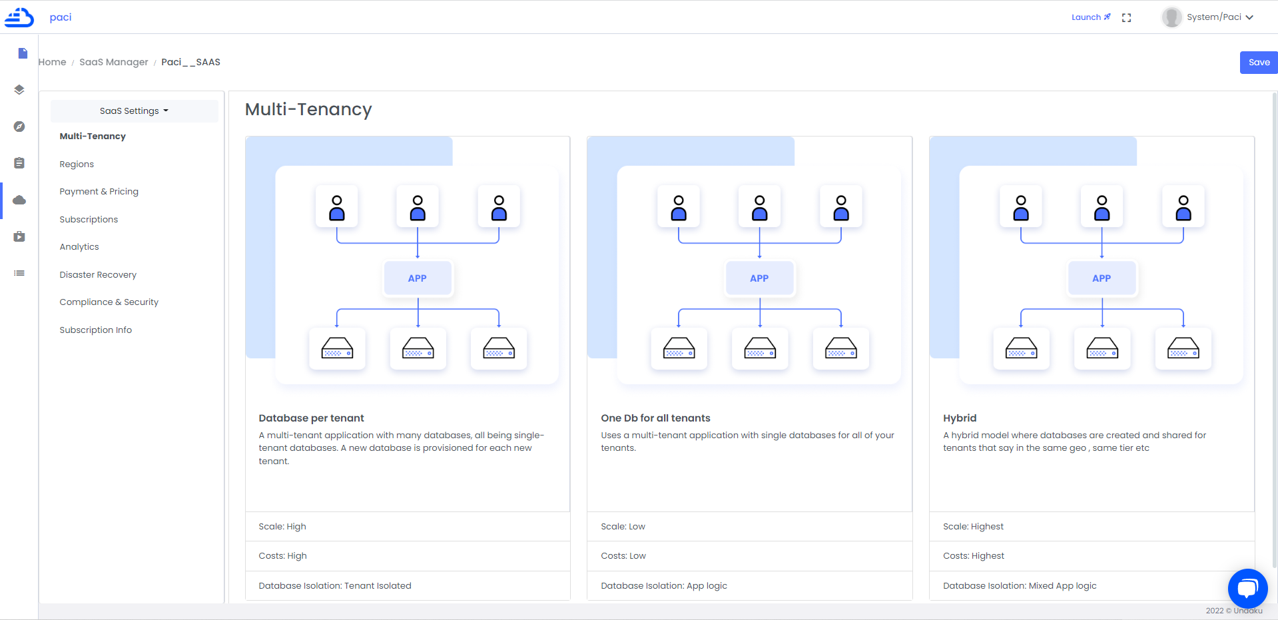Click the Launch link

(1090, 17)
